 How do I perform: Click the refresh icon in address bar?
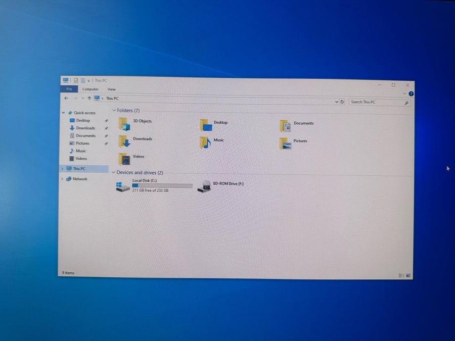pos(342,102)
